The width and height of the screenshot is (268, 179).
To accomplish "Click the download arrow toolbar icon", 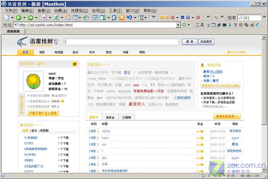I will point(103,18).
